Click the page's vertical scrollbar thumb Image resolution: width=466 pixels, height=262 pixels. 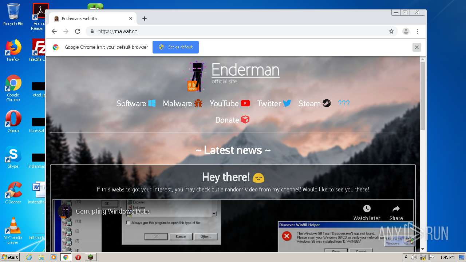tap(422, 96)
